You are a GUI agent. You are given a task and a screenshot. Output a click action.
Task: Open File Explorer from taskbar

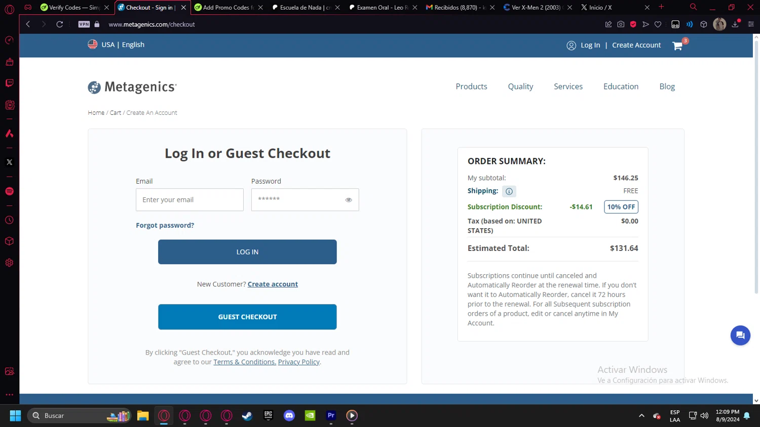point(143,416)
